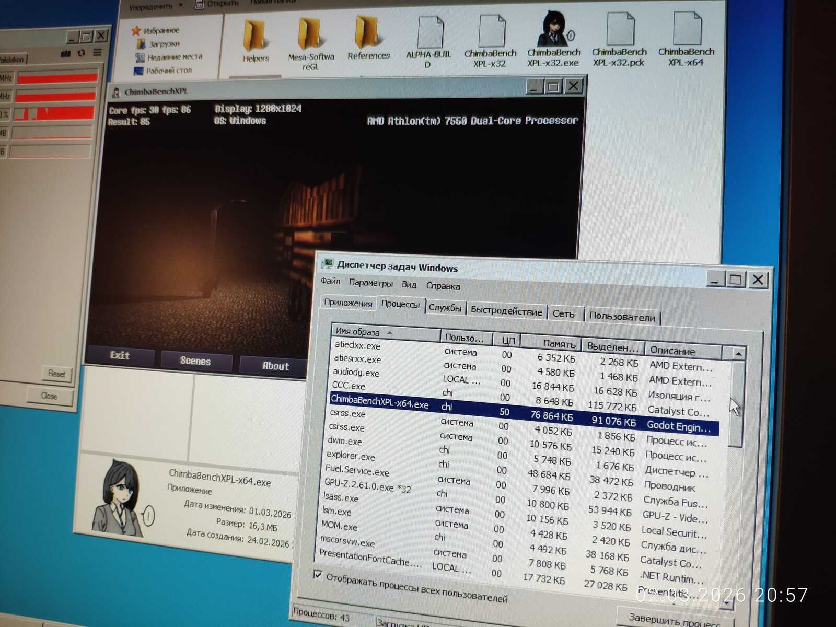Open the Файл menu in Task Manager

click(x=330, y=281)
